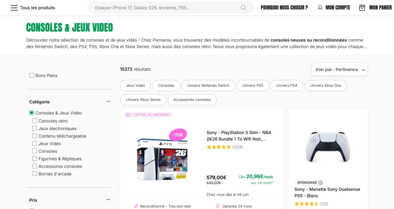This screenshot has width=394, height=209.
Task: Click the sponsored info icon
Action: (321, 182)
